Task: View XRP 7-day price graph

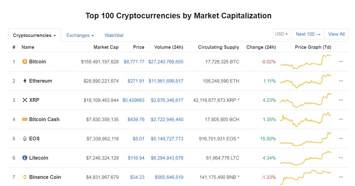Action: click(306, 100)
